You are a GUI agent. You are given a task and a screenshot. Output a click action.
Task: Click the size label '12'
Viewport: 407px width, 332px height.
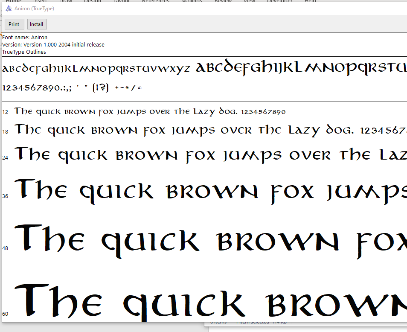point(5,112)
